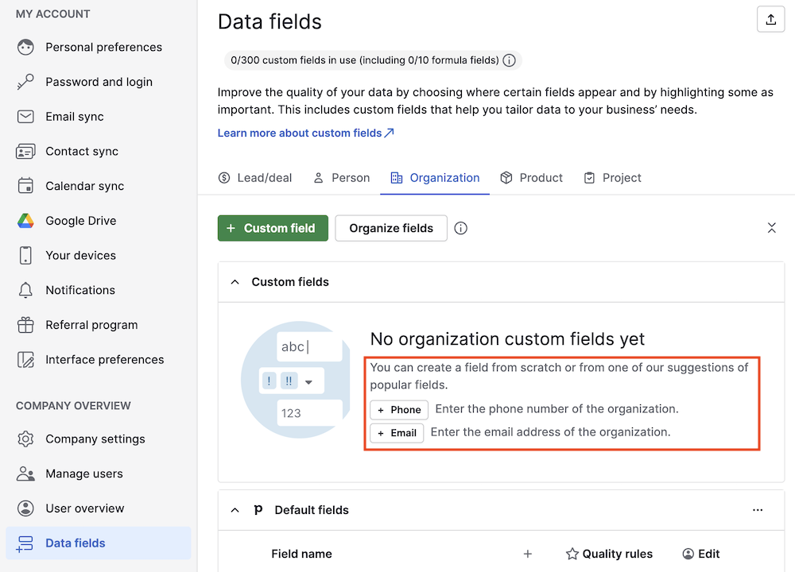Switch to the Product tab
Viewport: 795px width, 572px height.
coord(531,178)
